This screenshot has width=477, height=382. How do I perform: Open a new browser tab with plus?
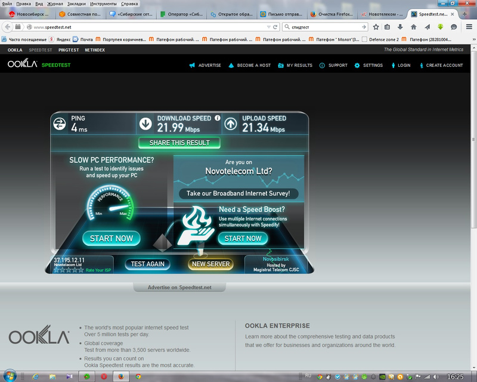coord(464,14)
